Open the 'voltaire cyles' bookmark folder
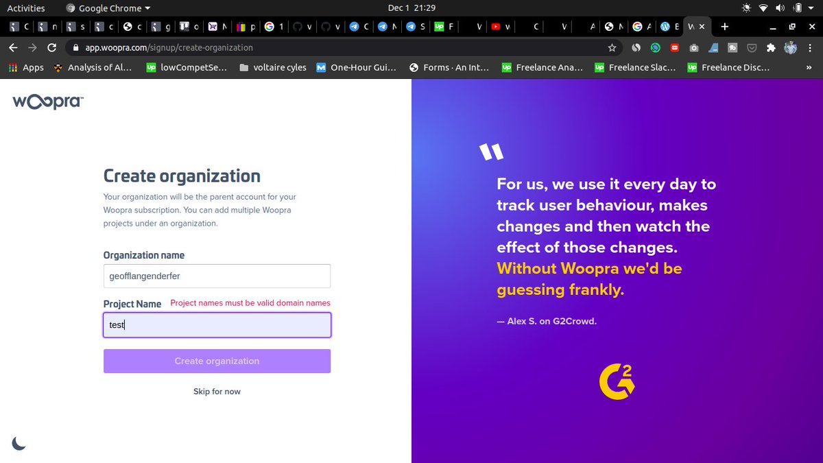The height and width of the screenshot is (463, 823). (273, 67)
